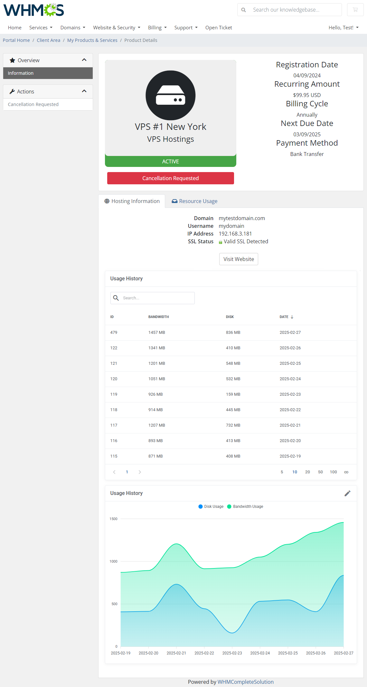Screen dimensions: 367x687
Task: Click the VPS server disk icon
Action: tap(170, 95)
